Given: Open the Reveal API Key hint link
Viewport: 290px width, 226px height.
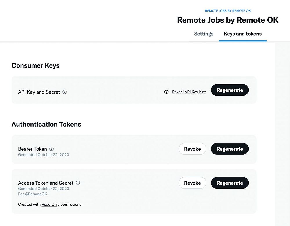Looking at the screenshot, I should tap(189, 92).
